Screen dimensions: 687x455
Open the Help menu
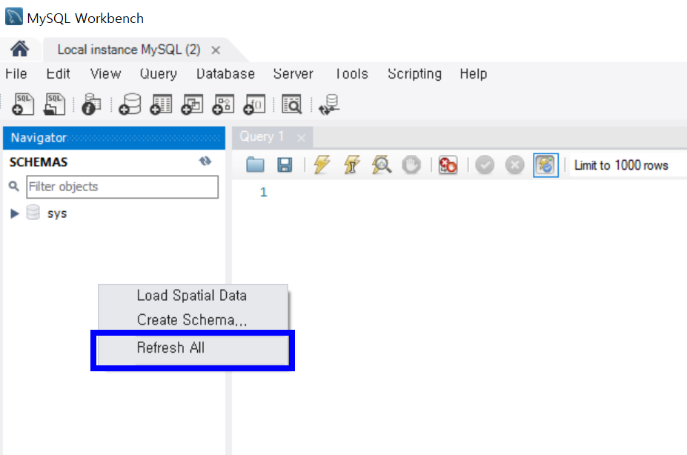[473, 73]
